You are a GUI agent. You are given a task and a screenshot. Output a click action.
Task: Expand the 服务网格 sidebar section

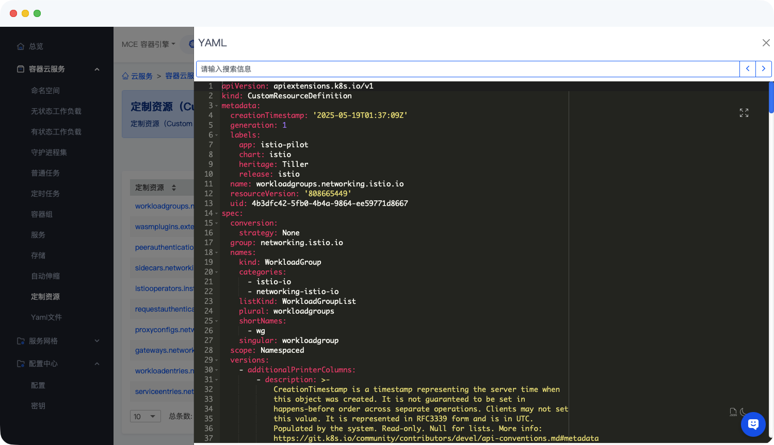pyautogui.click(x=97, y=341)
